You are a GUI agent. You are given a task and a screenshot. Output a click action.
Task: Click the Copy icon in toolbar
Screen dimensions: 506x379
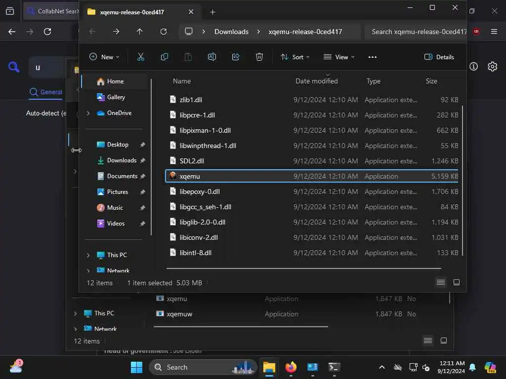pos(164,57)
